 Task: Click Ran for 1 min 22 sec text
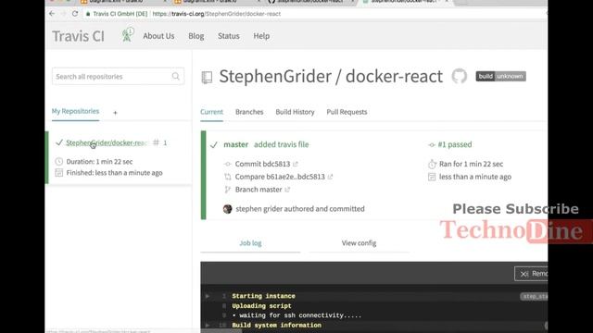pyautogui.click(x=472, y=164)
